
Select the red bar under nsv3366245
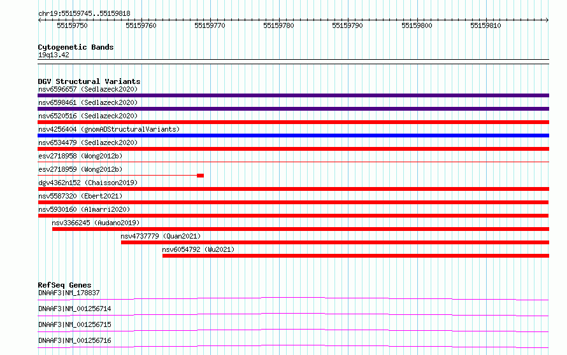point(301,229)
